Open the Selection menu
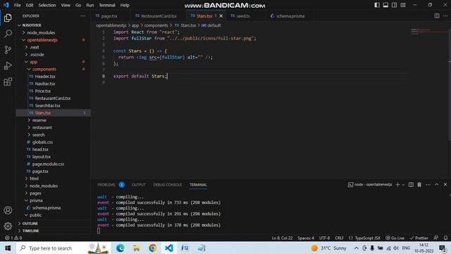This screenshot has width=451, height=254. 47,5
